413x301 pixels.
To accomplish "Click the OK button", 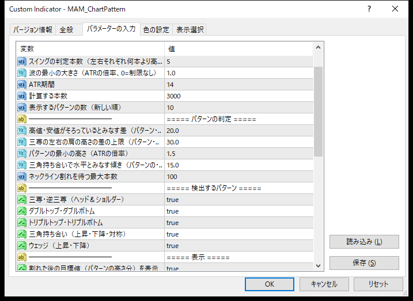I will coord(270,284).
